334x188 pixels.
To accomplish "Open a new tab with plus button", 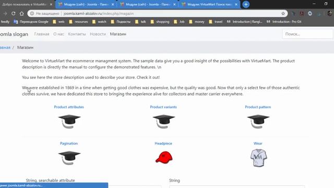I will pos(246,4).
